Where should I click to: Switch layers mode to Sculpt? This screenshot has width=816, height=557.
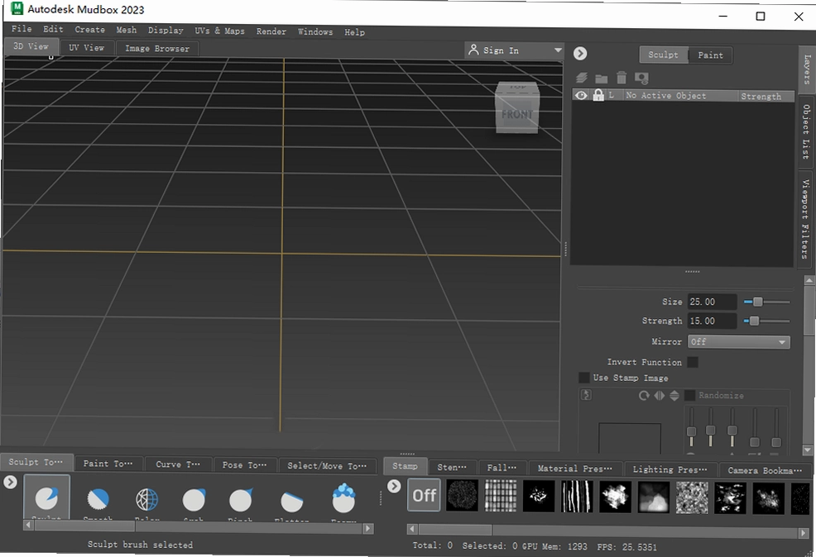663,55
